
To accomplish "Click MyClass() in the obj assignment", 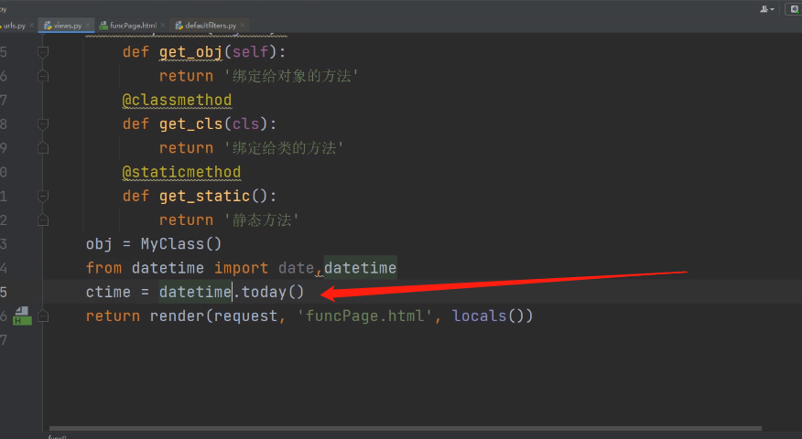I will click(x=181, y=244).
